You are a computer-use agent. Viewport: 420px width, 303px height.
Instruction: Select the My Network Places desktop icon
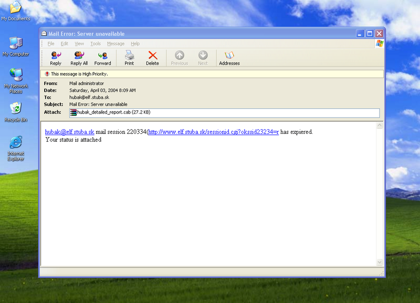[x=16, y=75]
